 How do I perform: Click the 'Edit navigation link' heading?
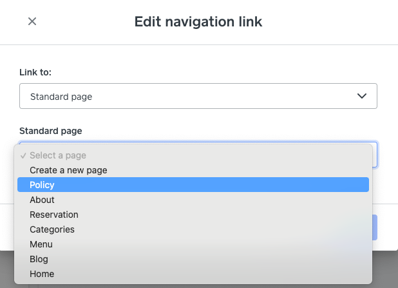click(198, 22)
